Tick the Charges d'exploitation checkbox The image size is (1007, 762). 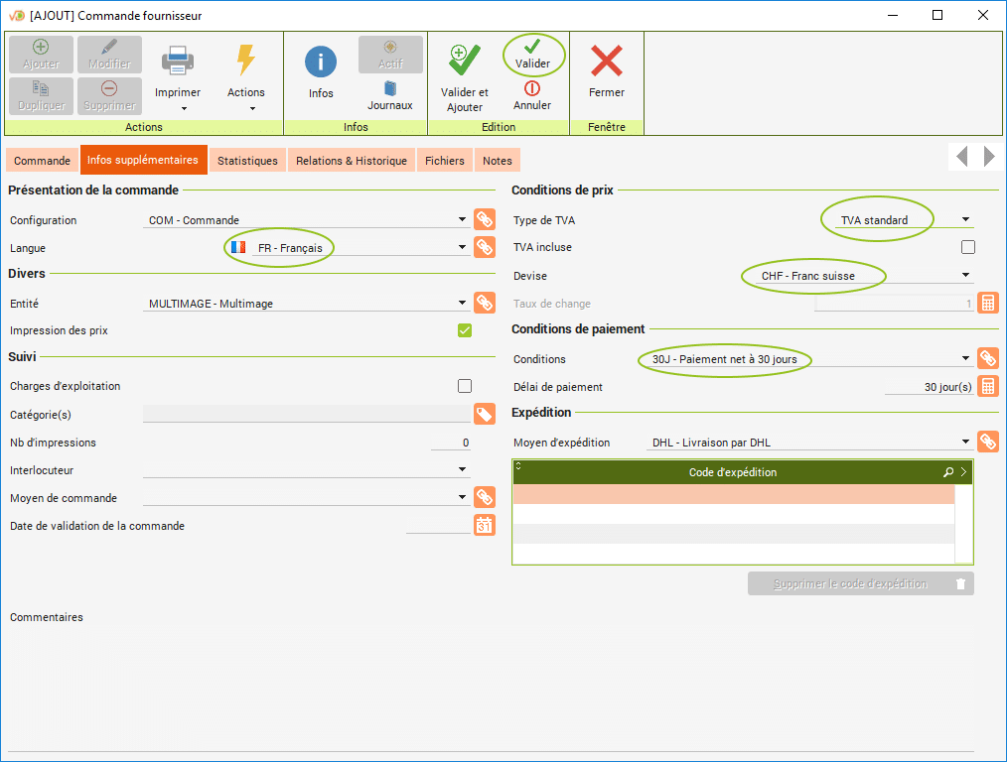tap(464, 386)
